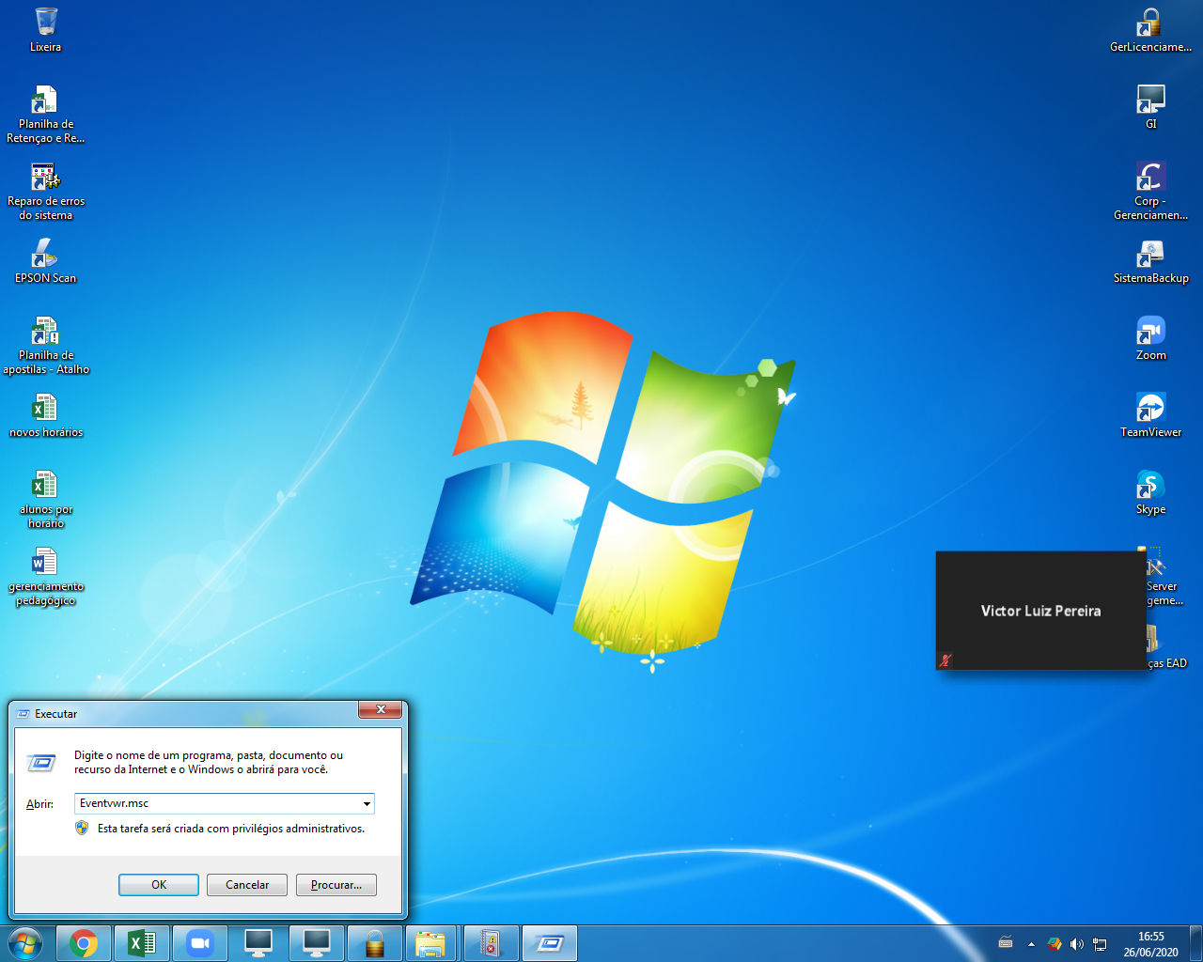
Task: Click OK in the Executar dialog
Action: click(x=159, y=885)
